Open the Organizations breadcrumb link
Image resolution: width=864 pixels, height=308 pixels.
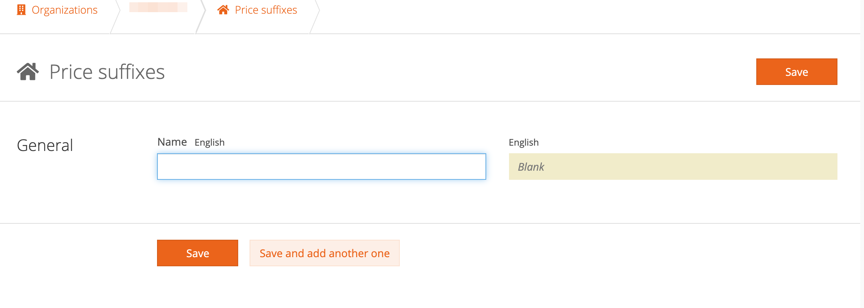click(64, 10)
